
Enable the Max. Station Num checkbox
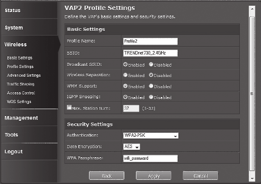click(x=69, y=107)
